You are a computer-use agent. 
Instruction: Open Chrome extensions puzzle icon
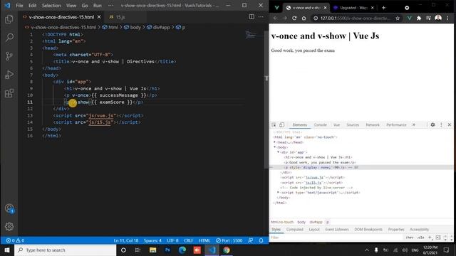[x=419, y=18]
